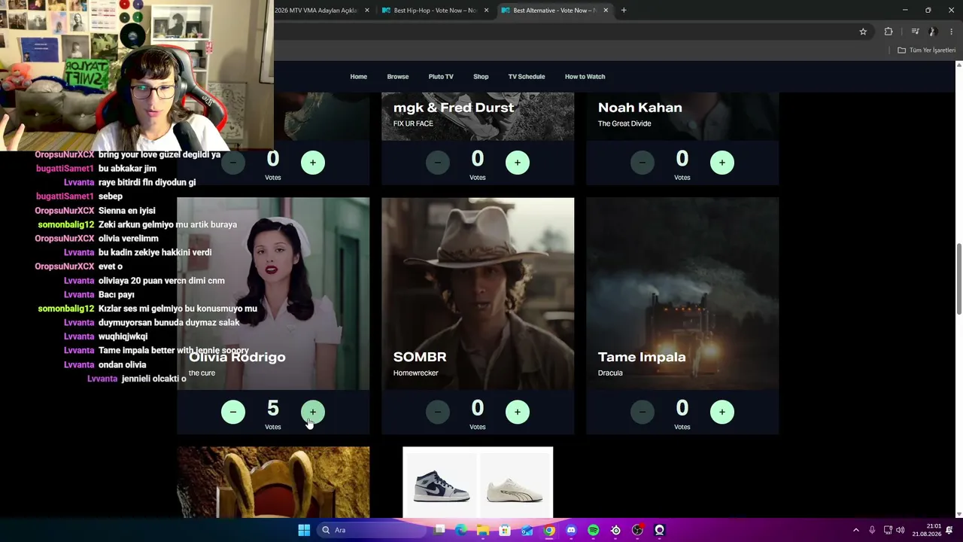The image size is (963, 542).
Task: Open Microsoft Edge from the taskbar
Action: 461,530
